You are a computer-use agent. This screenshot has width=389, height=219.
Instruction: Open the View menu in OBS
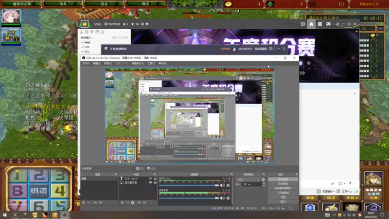pyautogui.click(x=108, y=64)
